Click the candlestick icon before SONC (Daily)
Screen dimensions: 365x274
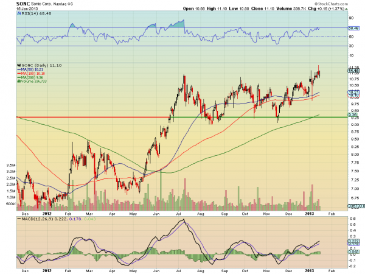[19, 66]
